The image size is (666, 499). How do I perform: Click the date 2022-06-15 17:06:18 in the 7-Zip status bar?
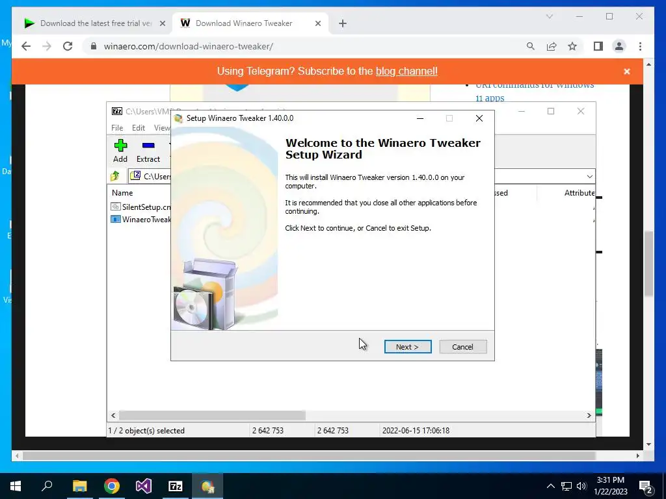click(x=416, y=430)
